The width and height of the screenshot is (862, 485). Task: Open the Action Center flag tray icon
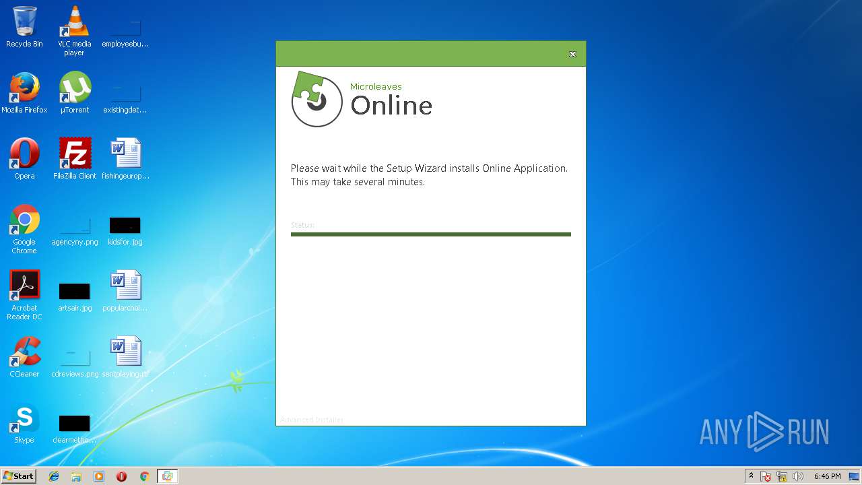pos(766,476)
